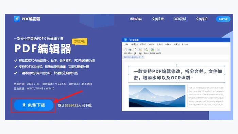Click the feather icon in the preview title bar
The width and height of the screenshot is (238, 134).
pyautogui.click(x=125, y=40)
